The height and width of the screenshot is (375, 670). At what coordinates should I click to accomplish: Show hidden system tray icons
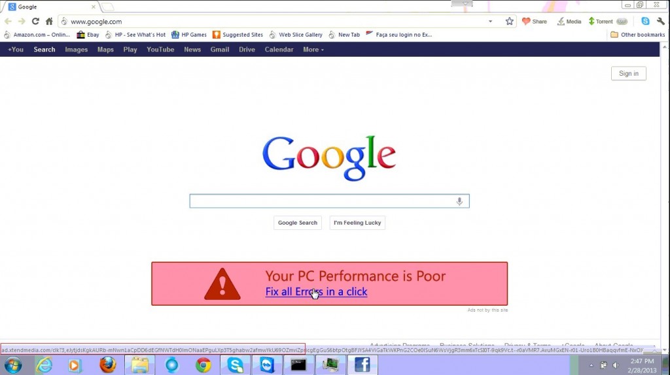pyautogui.click(x=591, y=365)
